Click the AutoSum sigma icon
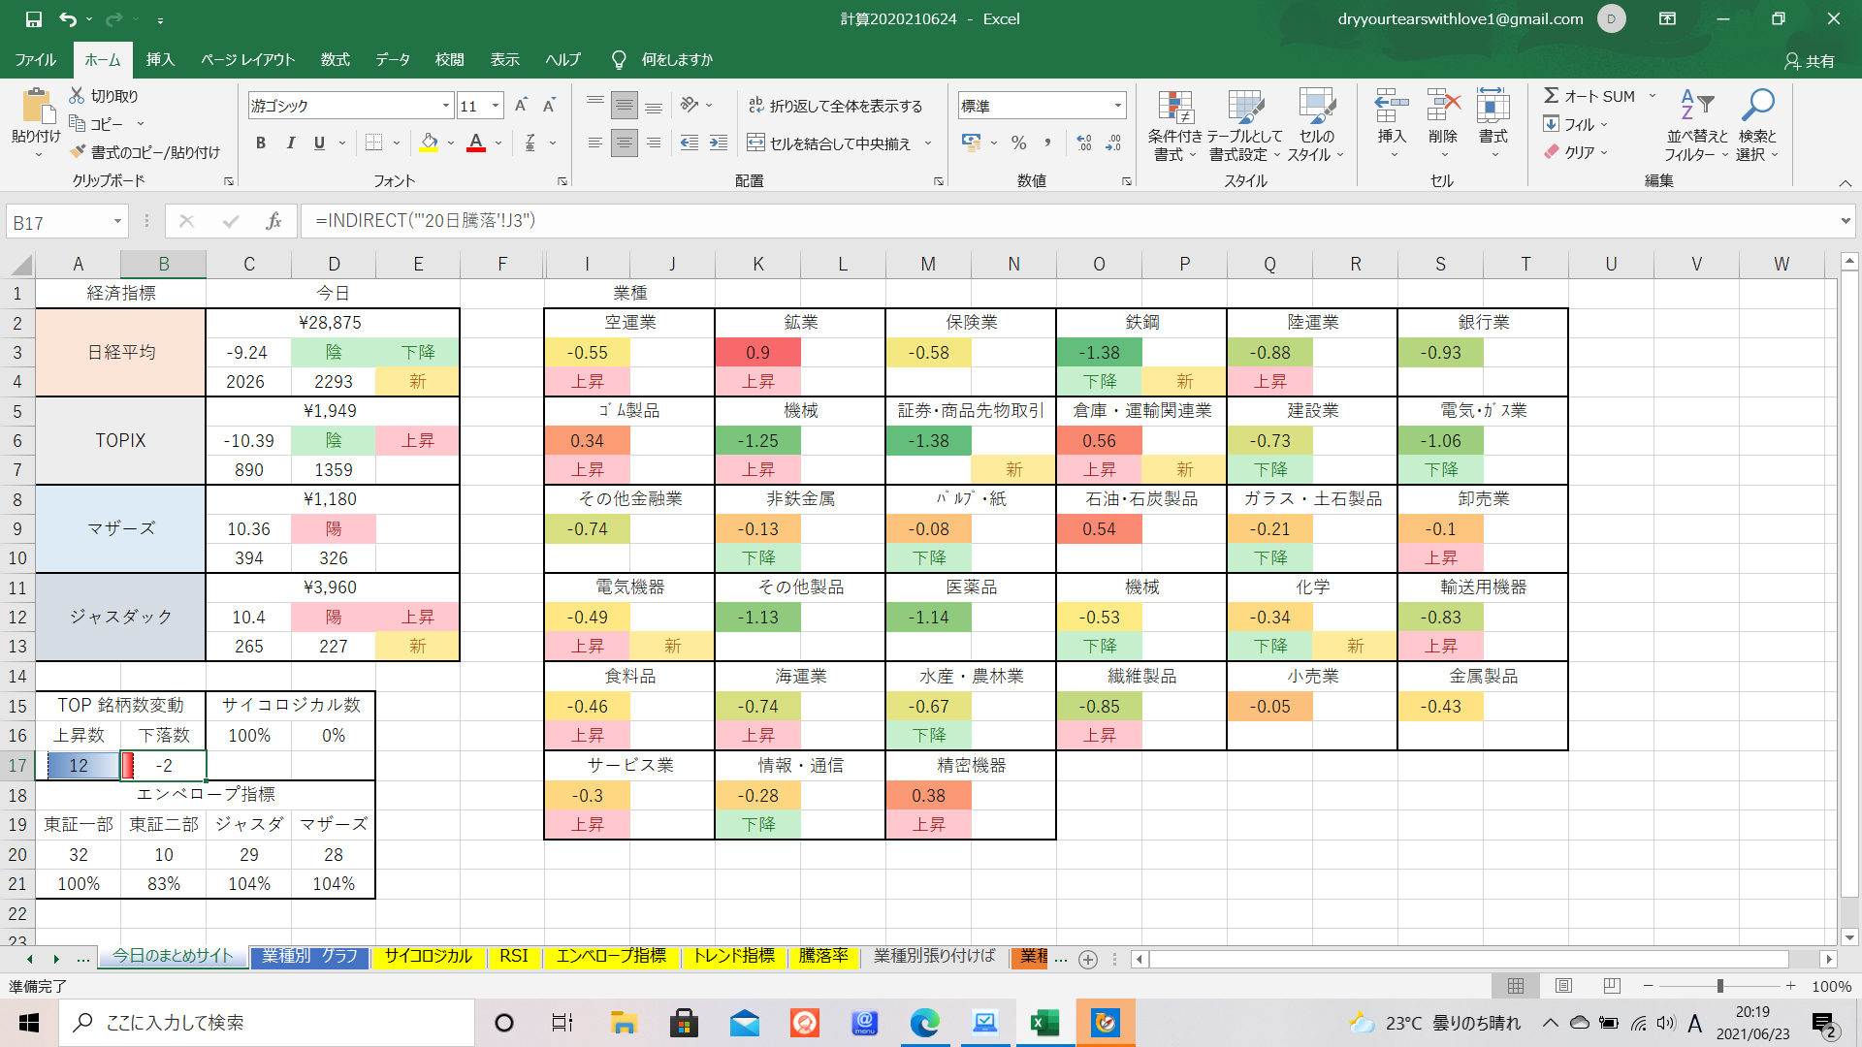 pos(1552,96)
